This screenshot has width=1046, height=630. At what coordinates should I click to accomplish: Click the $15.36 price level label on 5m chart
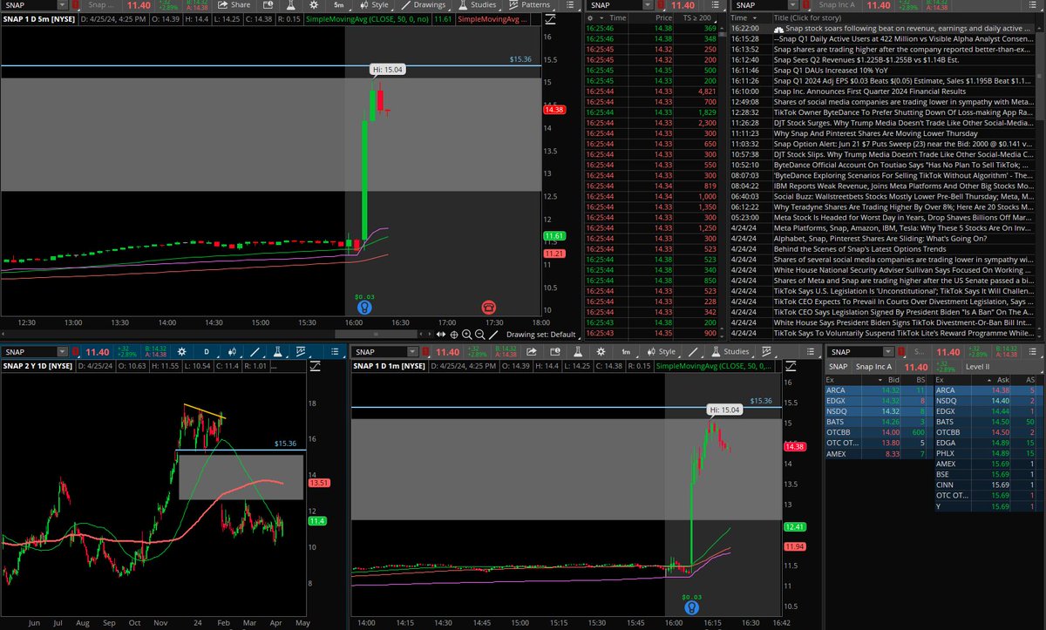pyautogui.click(x=520, y=58)
